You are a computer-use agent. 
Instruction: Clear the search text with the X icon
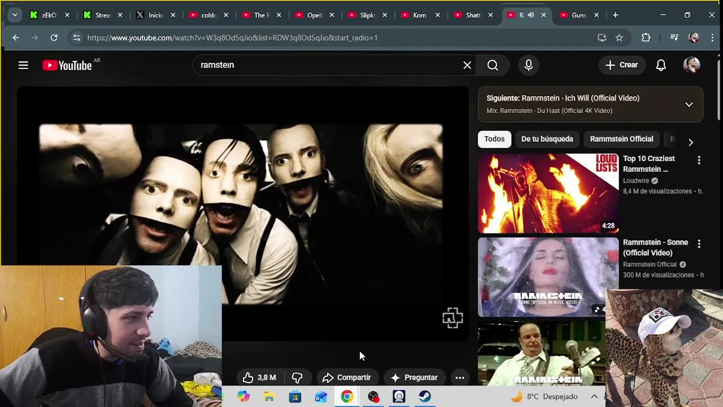tap(467, 65)
